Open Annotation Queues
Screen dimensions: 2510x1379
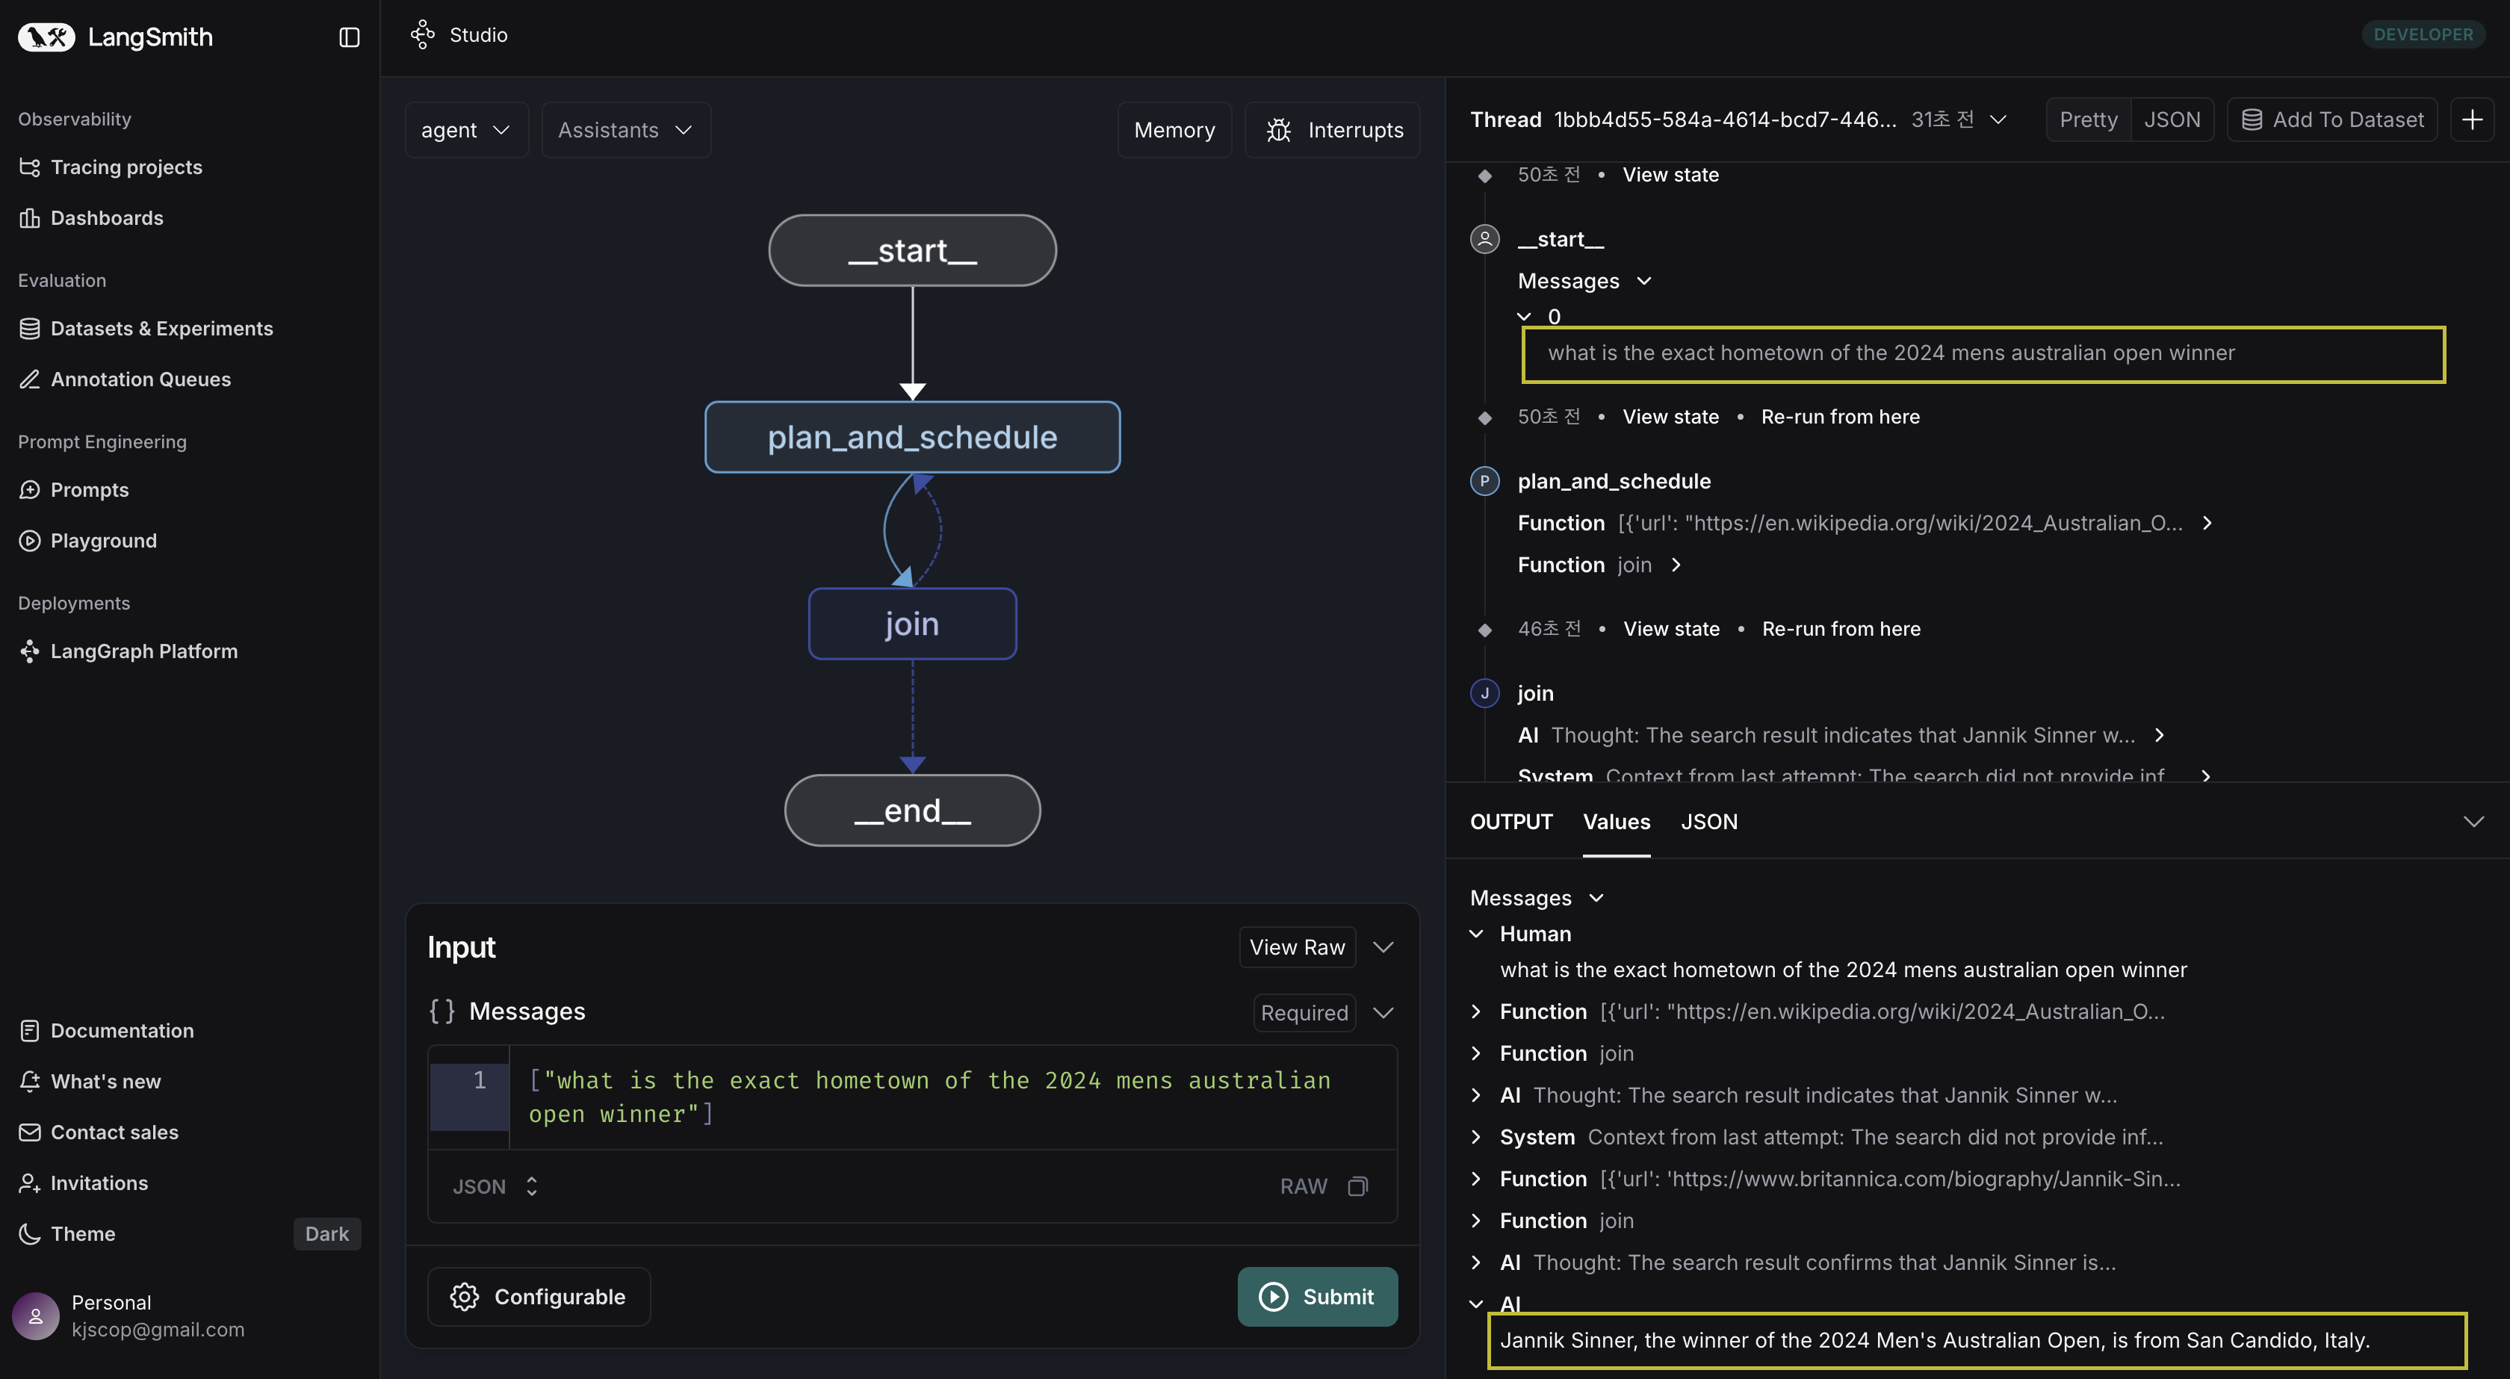click(140, 379)
